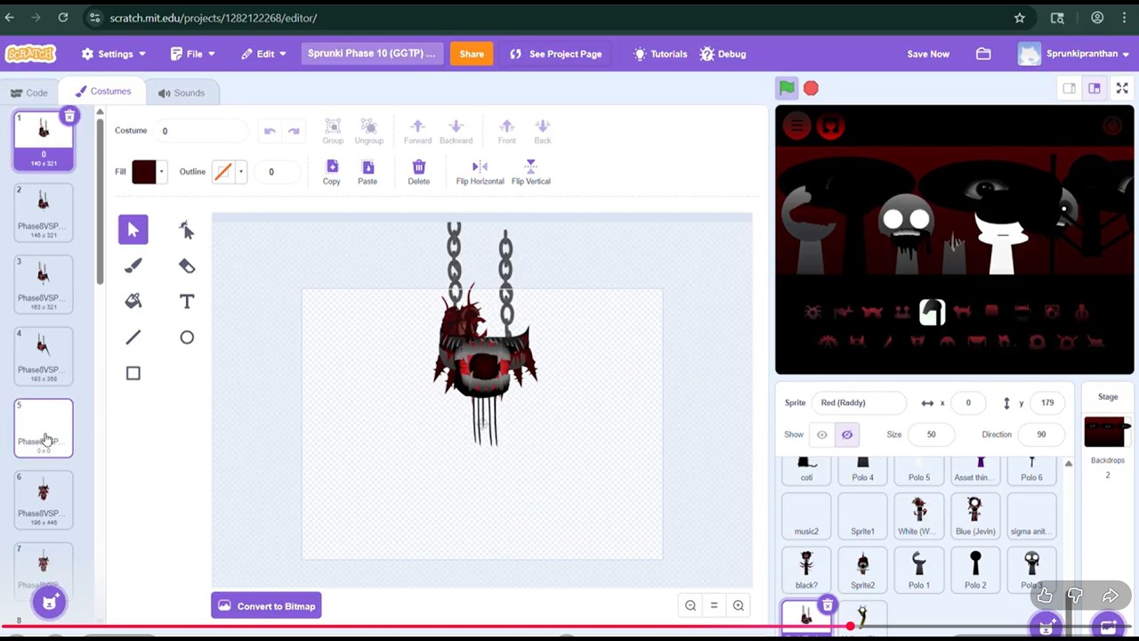Viewport: 1139px width, 641px height.
Task: Select costume thumbnail number 4
Action: [44, 356]
